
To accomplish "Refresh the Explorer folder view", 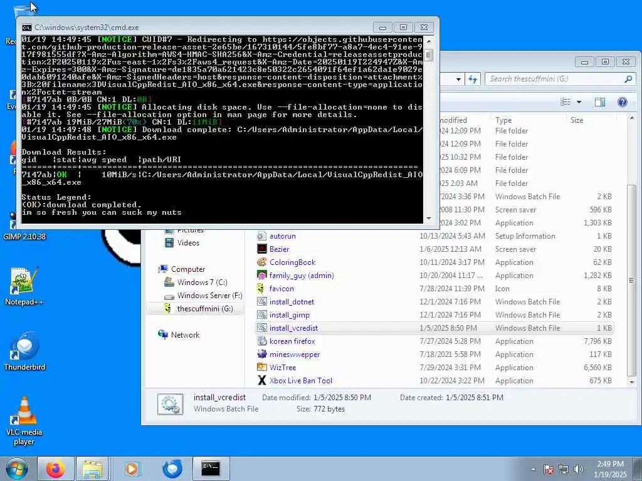I will click(473, 80).
